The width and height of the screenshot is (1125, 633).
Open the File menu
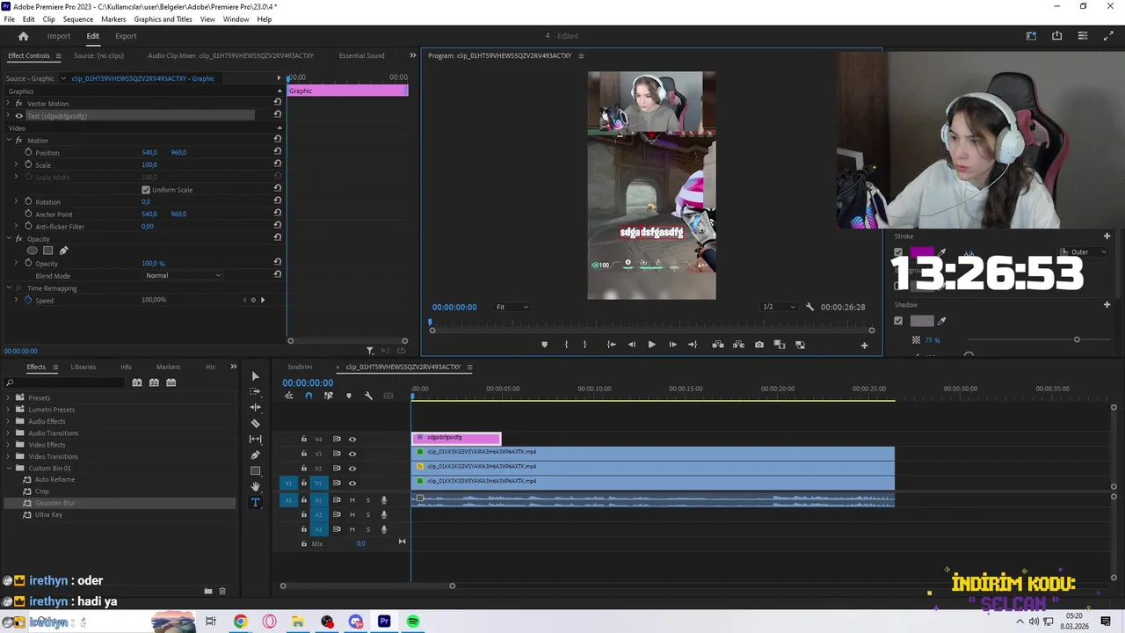9,19
